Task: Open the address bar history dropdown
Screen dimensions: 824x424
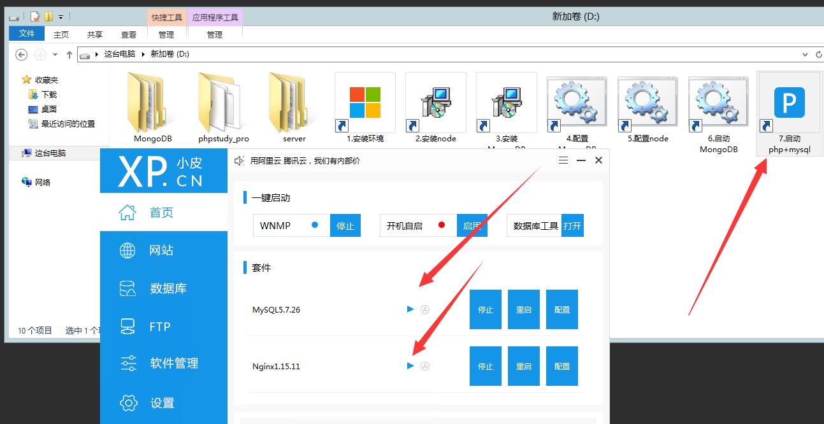Action: tap(804, 55)
